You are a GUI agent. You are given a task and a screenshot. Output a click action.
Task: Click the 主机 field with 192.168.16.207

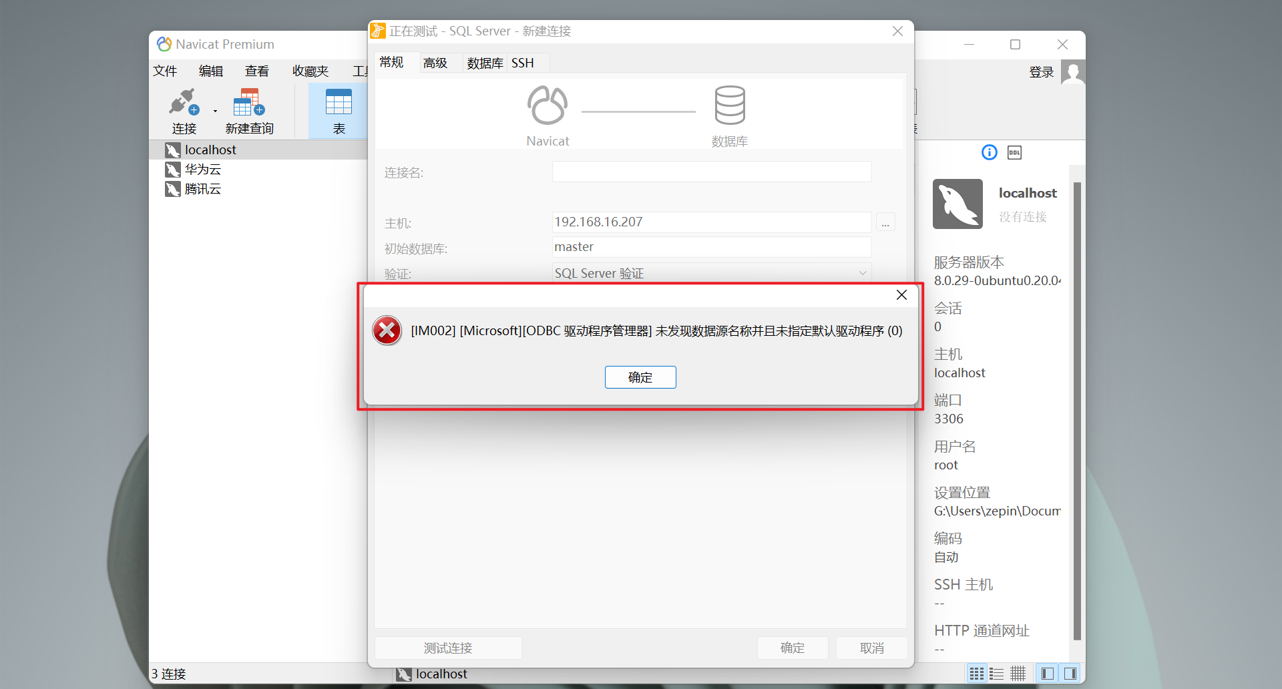712,222
